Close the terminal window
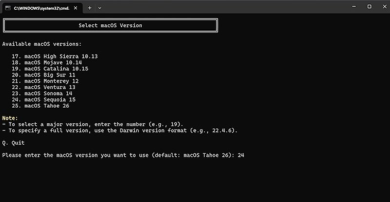390x202 pixels. click(x=385, y=7)
